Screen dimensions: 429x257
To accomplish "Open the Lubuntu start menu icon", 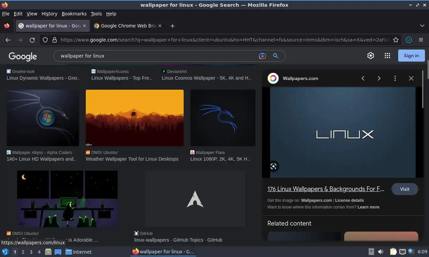I will [x=5, y=252].
